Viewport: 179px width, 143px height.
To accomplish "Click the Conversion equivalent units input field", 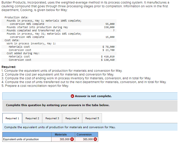I will [86, 139].
